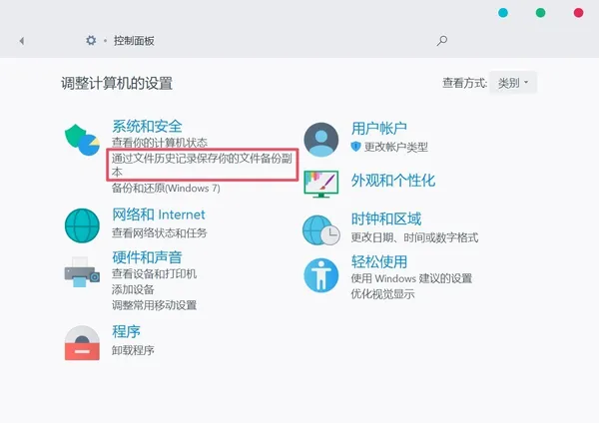Screen dimensions: 599x423
Task: Click the cyan window control dot
Action: pos(503,13)
